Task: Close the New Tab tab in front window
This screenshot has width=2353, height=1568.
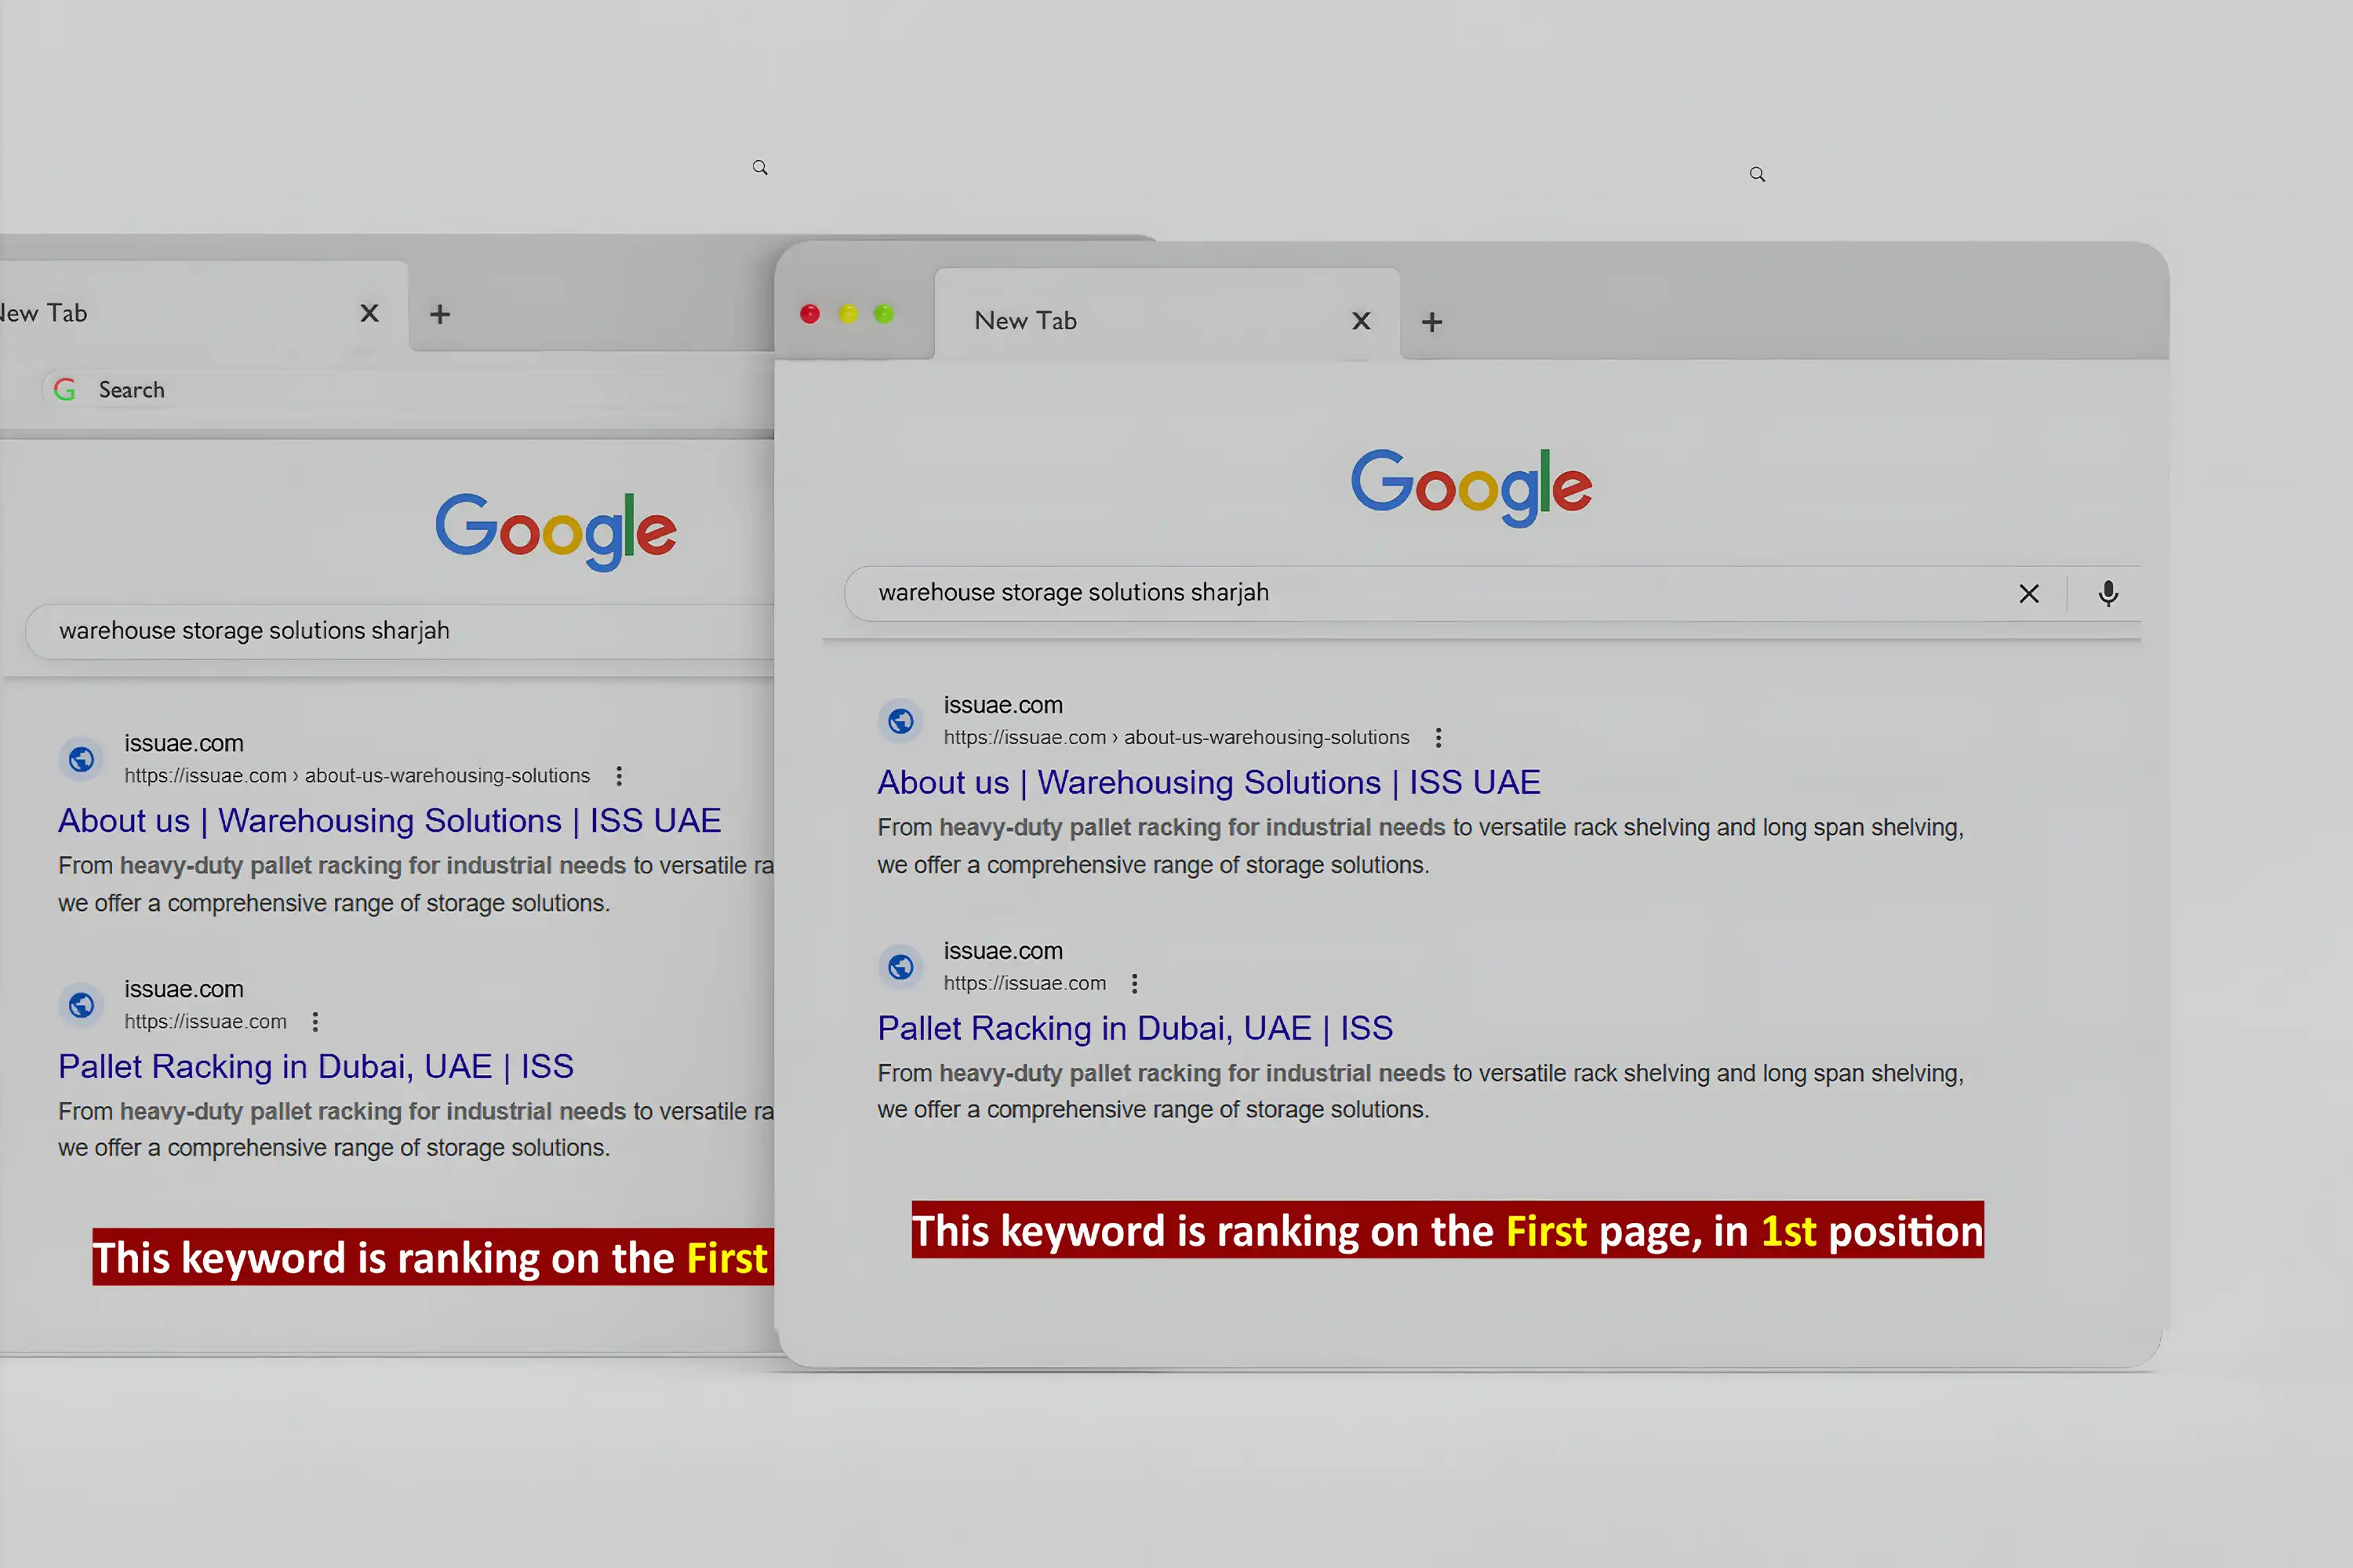Action: (x=1361, y=321)
